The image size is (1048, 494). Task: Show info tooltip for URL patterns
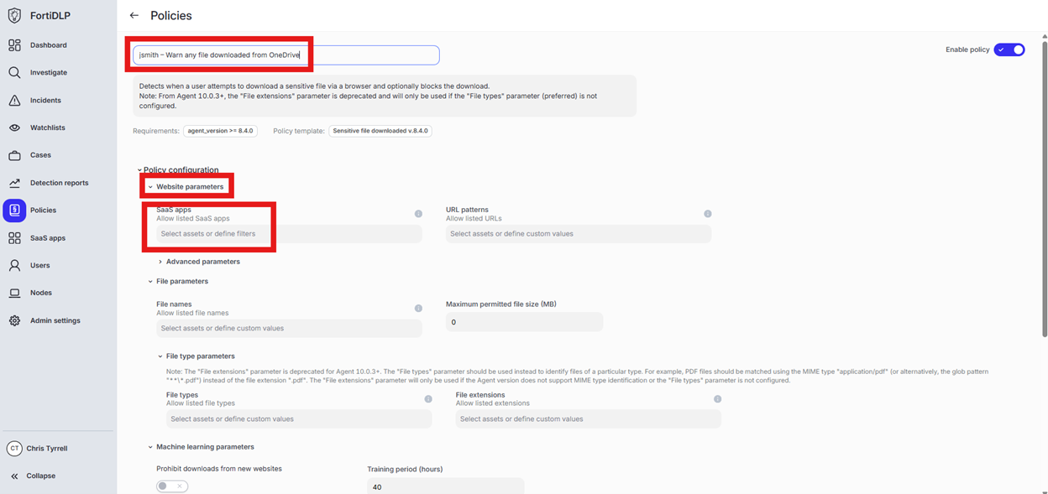coord(708,214)
